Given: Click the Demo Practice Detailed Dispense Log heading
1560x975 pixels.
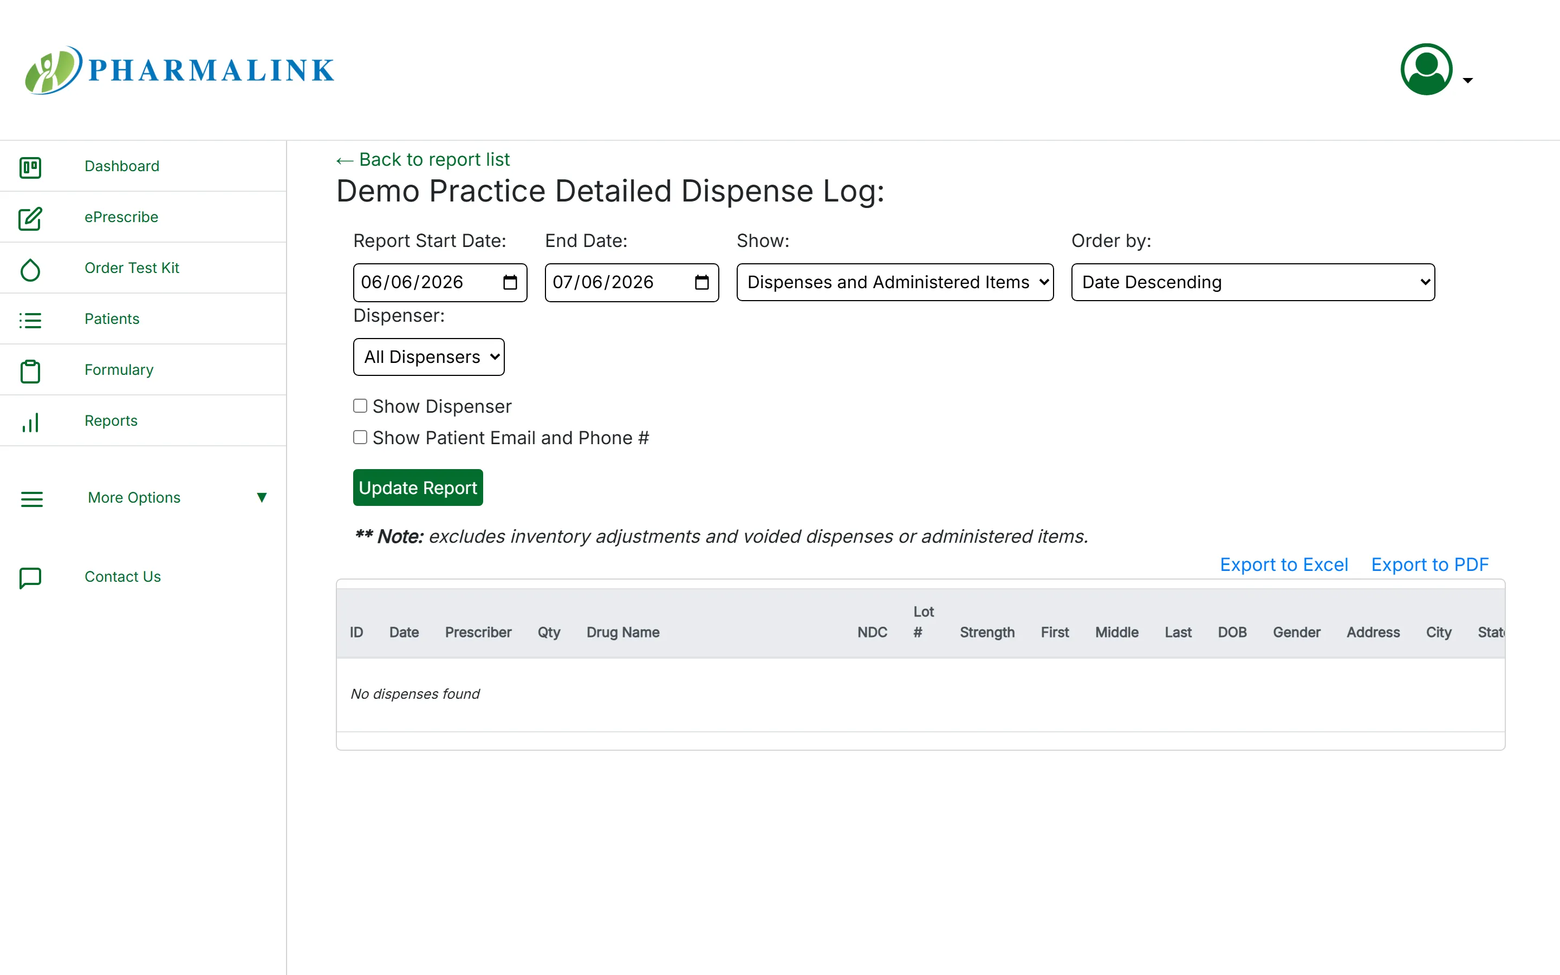Looking at the screenshot, I should point(610,192).
